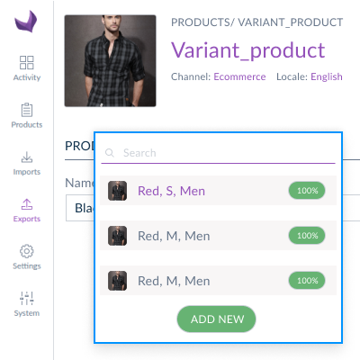Click thumbnail of Red, S, Men variant
Screen dimensions: 360x360
coord(117,191)
